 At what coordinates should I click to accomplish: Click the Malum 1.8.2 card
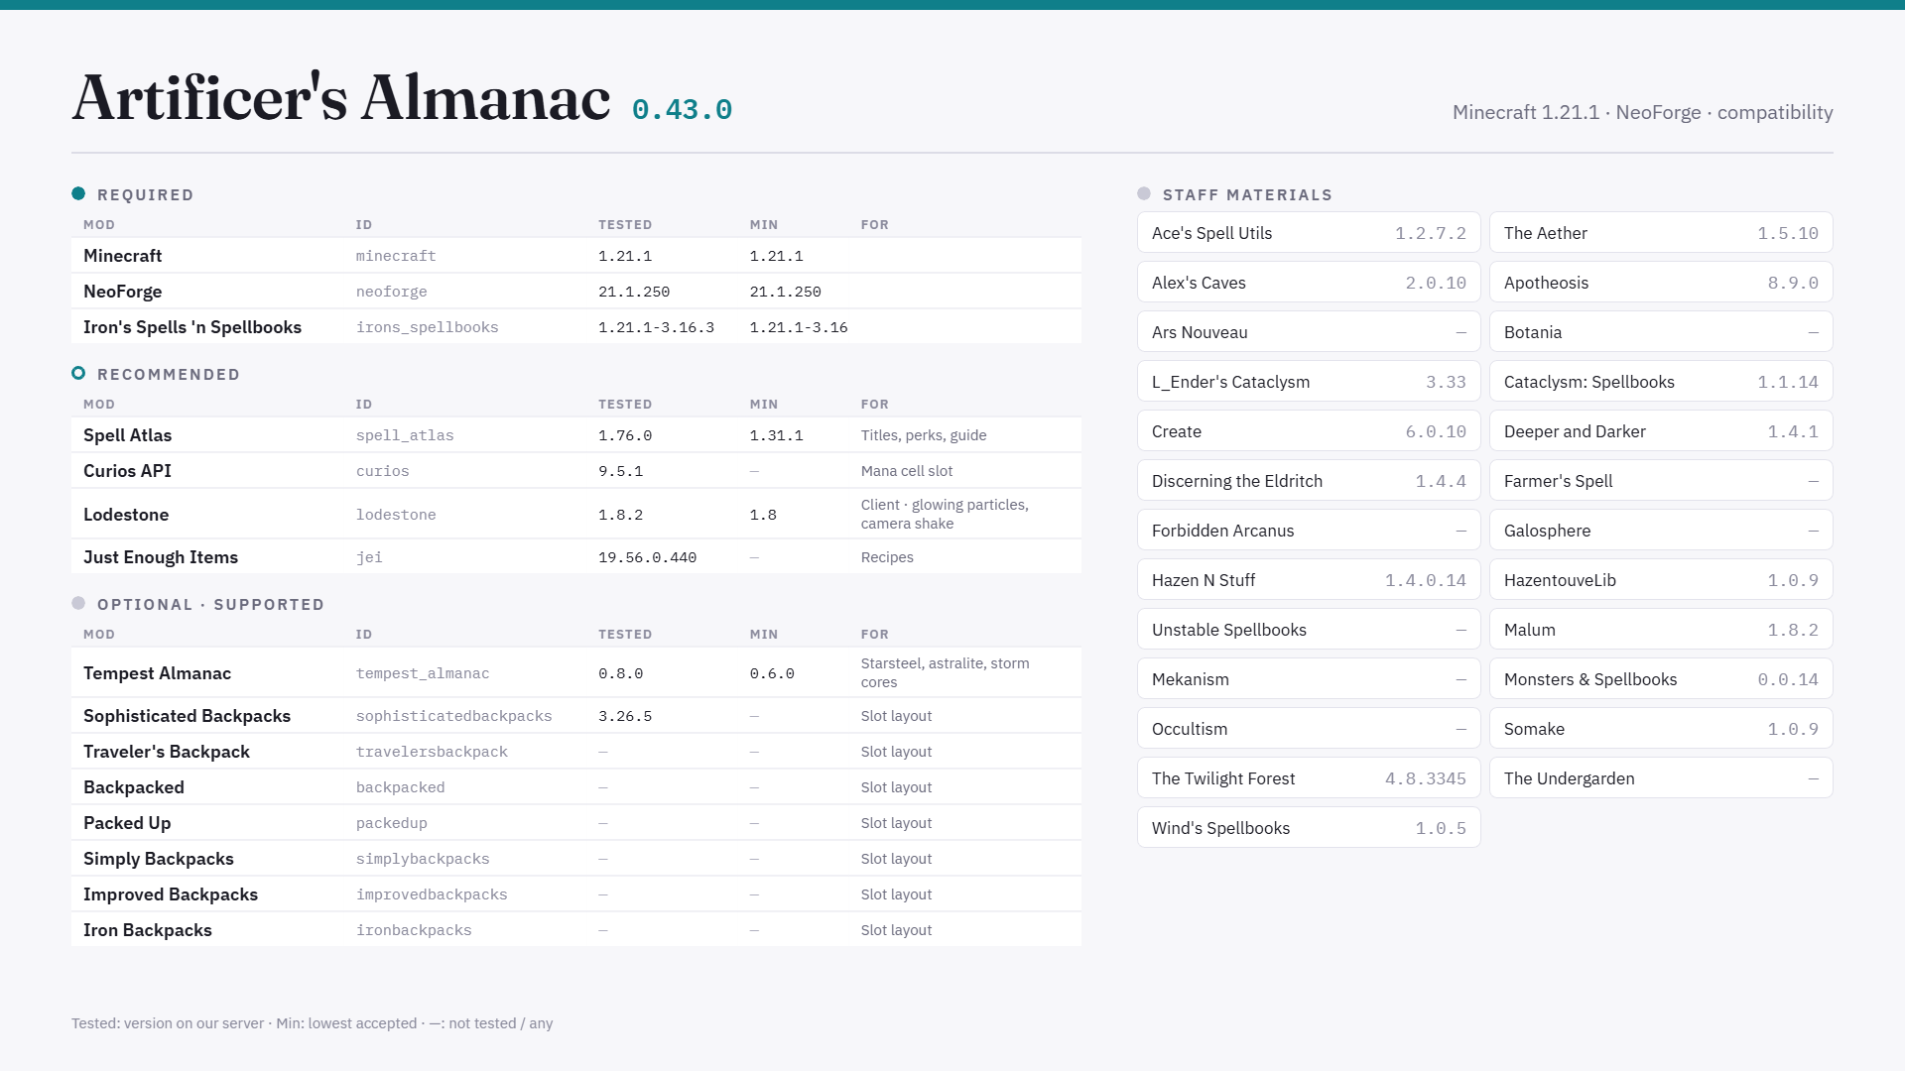coord(1661,630)
